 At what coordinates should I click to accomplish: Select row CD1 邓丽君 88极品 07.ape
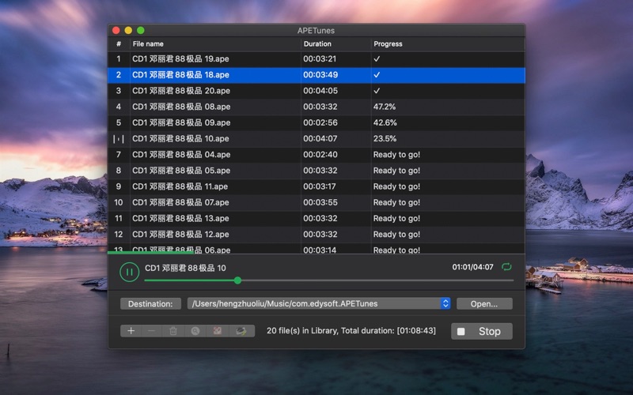[x=316, y=202]
